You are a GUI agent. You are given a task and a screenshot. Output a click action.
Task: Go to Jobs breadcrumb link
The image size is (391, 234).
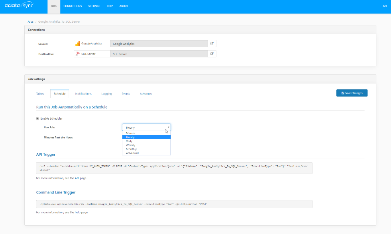[30, 21]
